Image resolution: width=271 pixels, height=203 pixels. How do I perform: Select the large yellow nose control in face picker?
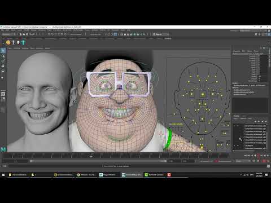coord(203,94)
